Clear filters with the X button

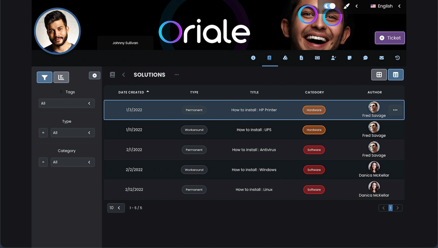tap(94, 75)
